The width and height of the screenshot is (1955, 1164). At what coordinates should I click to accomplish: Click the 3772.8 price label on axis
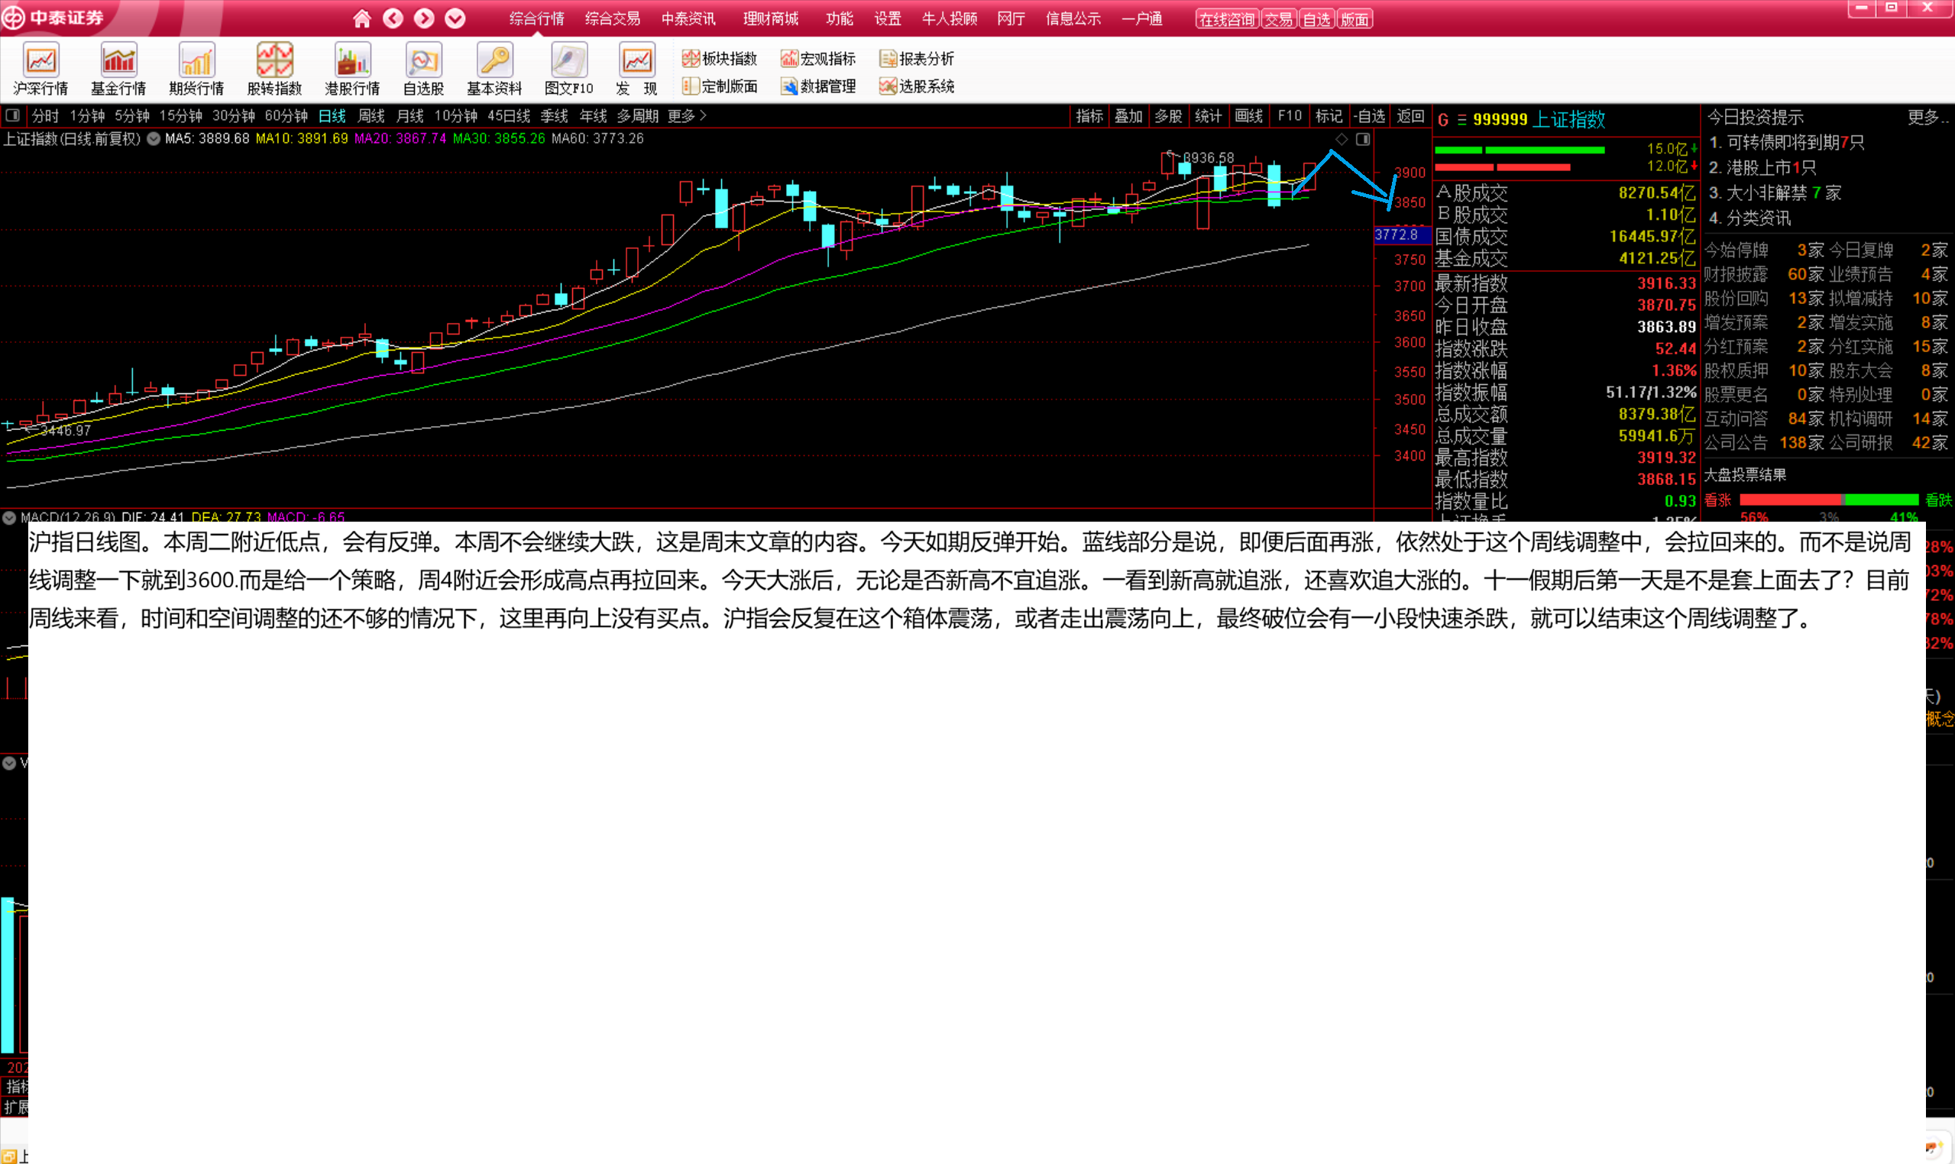point(1397,234)
